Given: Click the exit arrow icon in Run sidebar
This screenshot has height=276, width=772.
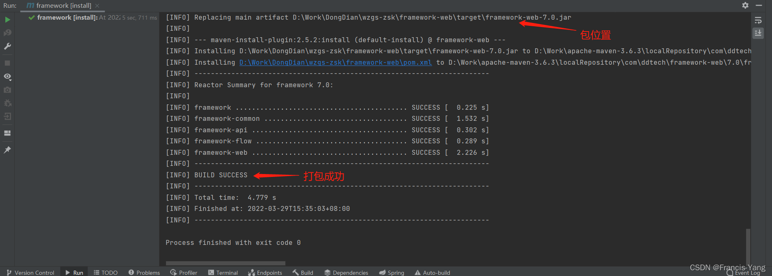Looking at the screenshot, I should pyautogui.click(x=7, y=116).
